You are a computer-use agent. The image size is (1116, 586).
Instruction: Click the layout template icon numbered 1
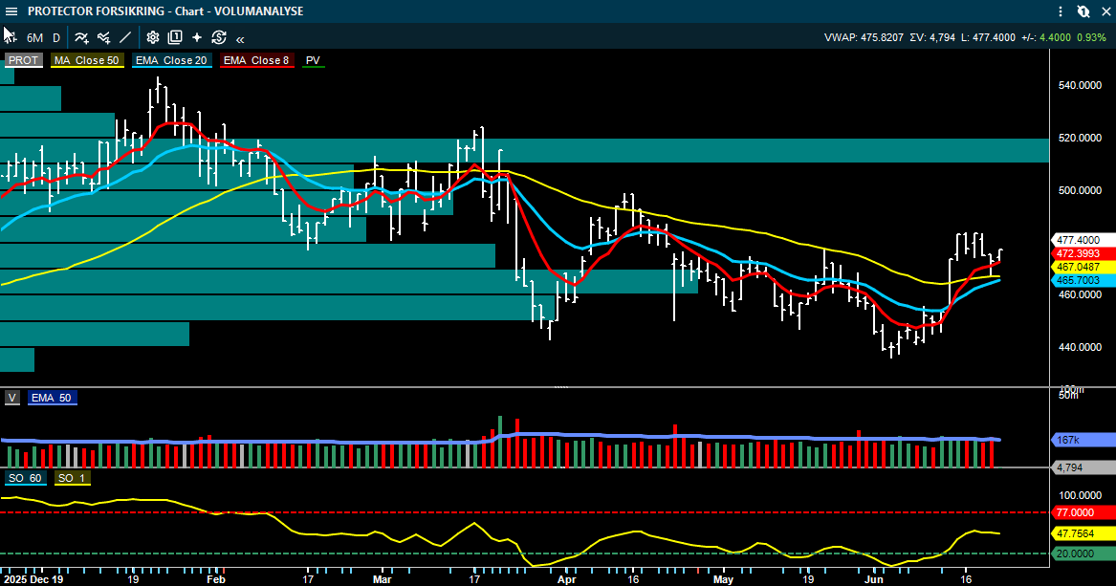click(x=174, y=37)
